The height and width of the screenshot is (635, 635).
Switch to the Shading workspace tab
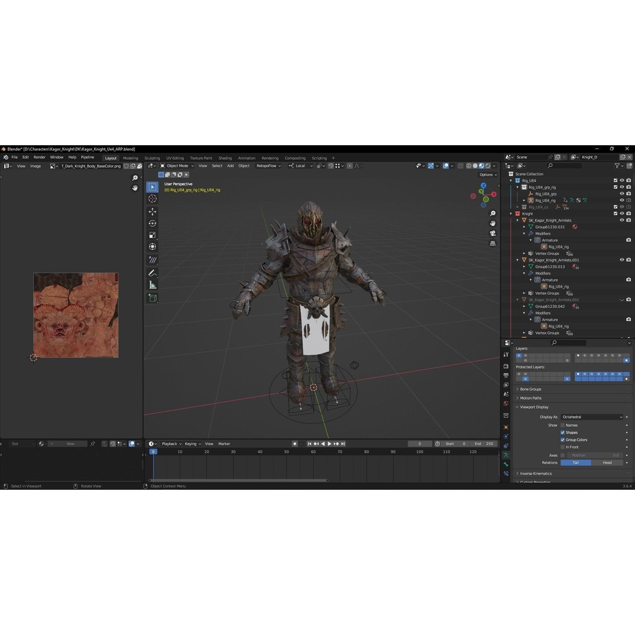pos(225,158)
